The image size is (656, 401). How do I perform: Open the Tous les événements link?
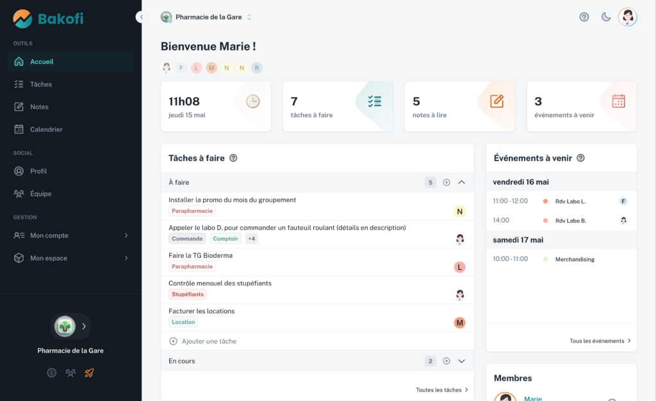(600, 341)
